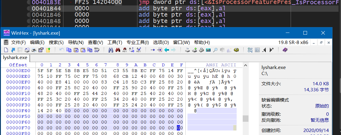Screen dimensions: 341x135
Task: Click the red binoculars find icon without HEX label
Action: [x=118, y=50]
